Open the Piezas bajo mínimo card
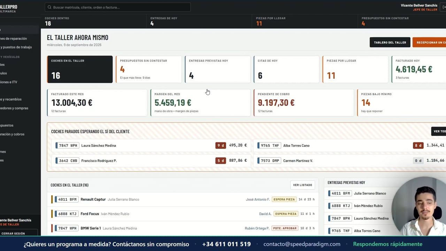 401,102
